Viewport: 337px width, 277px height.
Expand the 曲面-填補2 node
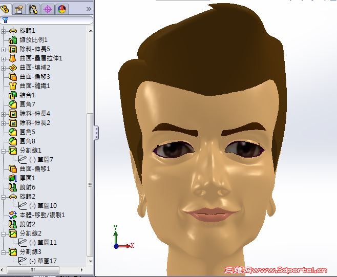[3, 68]
